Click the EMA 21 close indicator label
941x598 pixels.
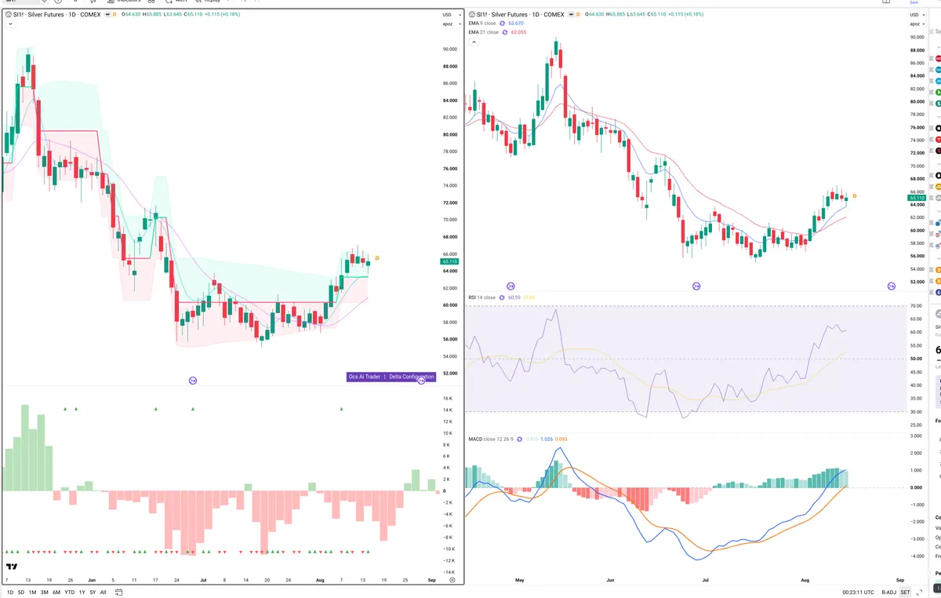[x=483, y=32]
